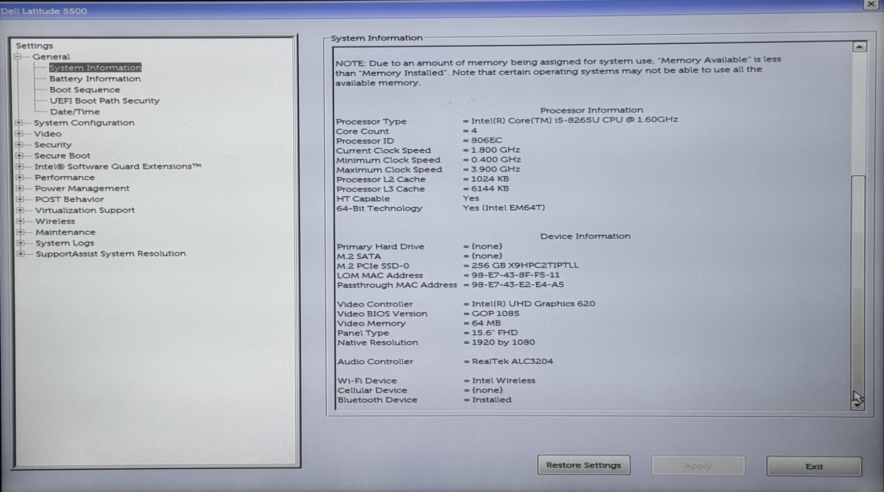The height and width of the screenshot is (492, 884).
Task: Click the M.2 PCIe SSD-0 value
Action: [525, 265]
